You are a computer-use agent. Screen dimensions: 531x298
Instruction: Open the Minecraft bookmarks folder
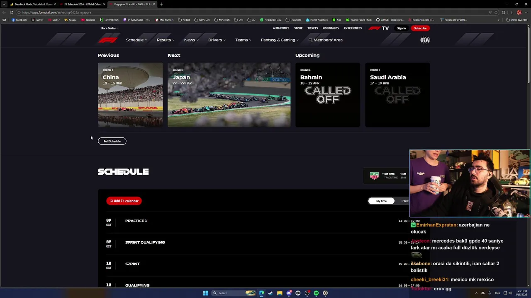[x=222, y=20]
